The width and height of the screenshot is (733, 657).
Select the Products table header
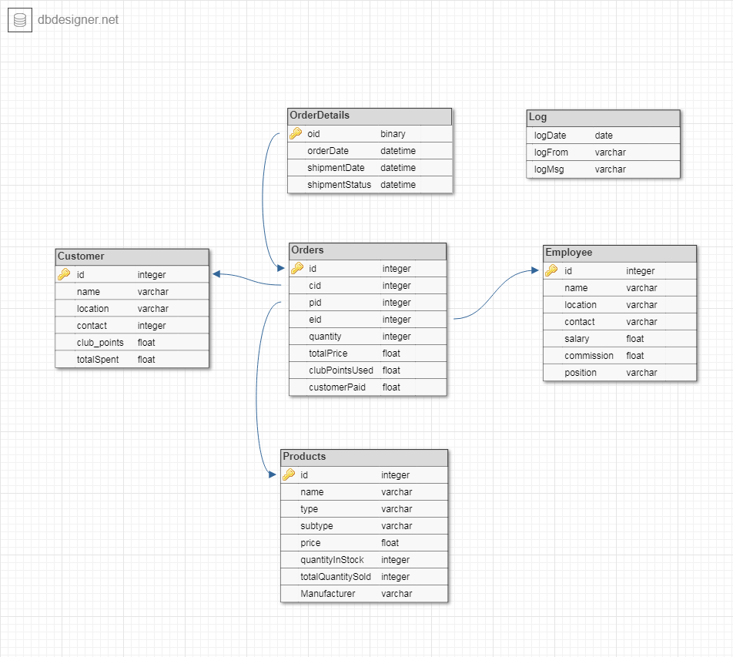(x=363, y=456)
